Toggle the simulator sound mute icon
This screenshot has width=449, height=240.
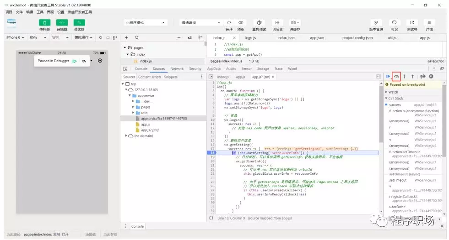pyautogui.click(x=100, y=37)
